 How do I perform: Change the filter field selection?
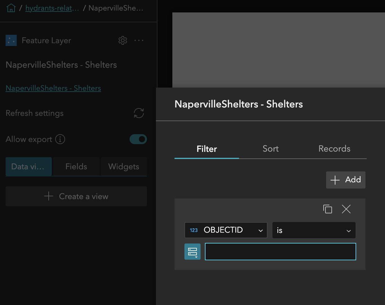tap(226, 230)
